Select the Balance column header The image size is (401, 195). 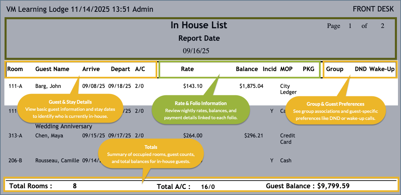(x=247, y=69)
